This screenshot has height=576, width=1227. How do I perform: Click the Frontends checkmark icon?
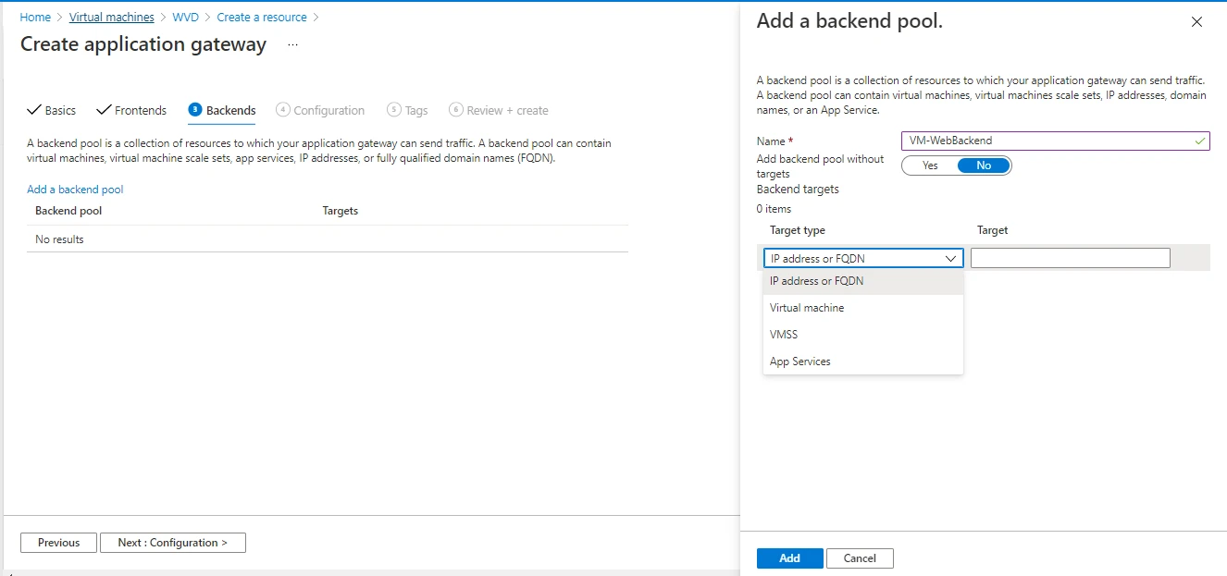[x=104, y=110]
